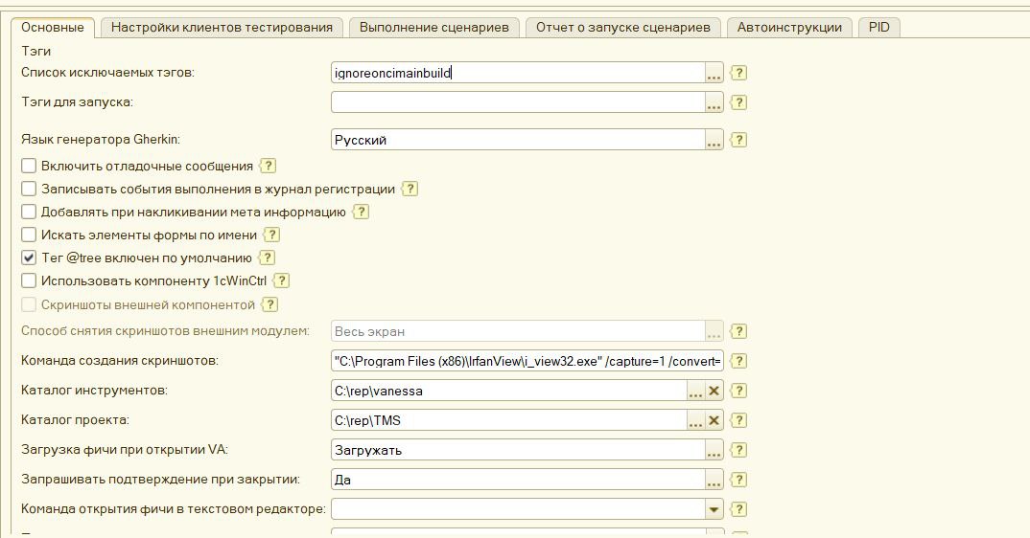Open help for Команда создания скриншотов

738,361
